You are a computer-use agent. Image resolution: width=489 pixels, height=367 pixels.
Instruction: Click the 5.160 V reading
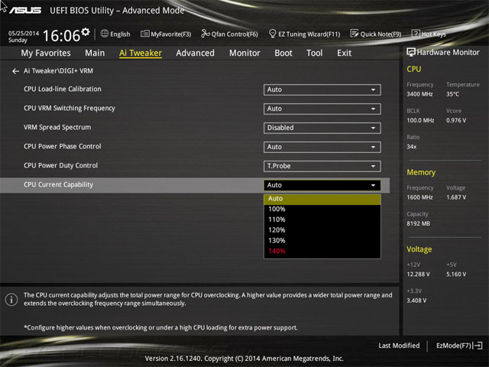tap(456, 274)
